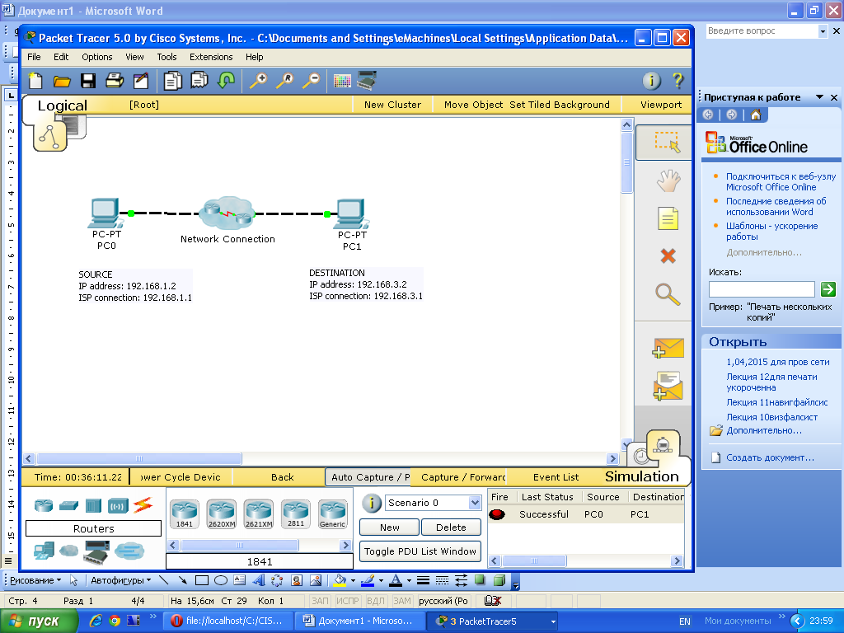Open the Activity Wizard icon
This screenshot has height=633, width=844.
click(x=140, y=81)
